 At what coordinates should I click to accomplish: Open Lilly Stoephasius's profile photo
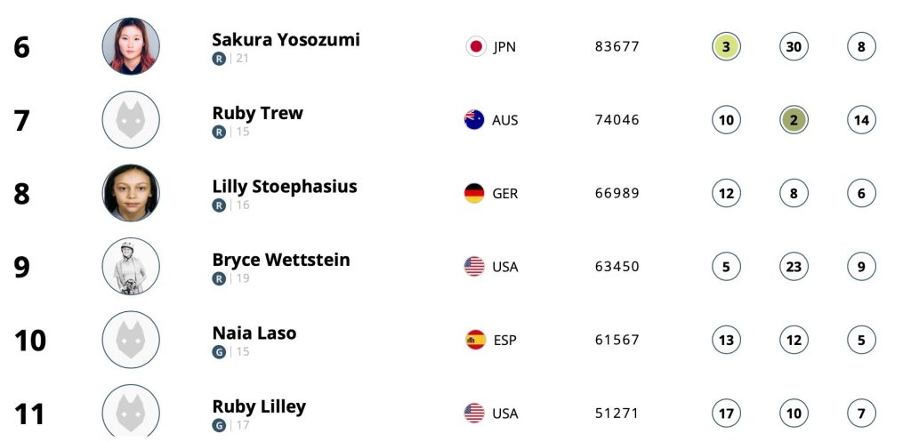coord(131,193)
